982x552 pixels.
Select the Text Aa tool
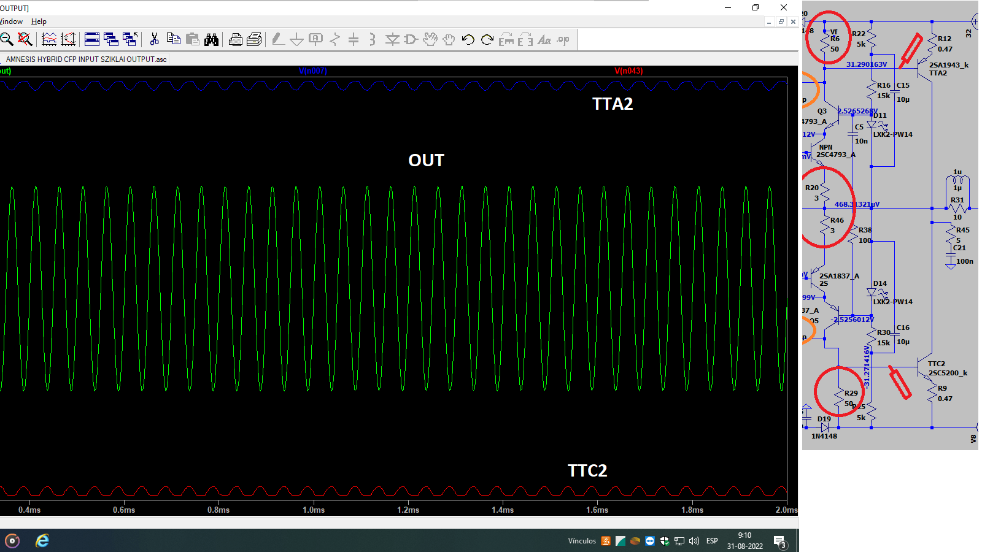(544, 40)
